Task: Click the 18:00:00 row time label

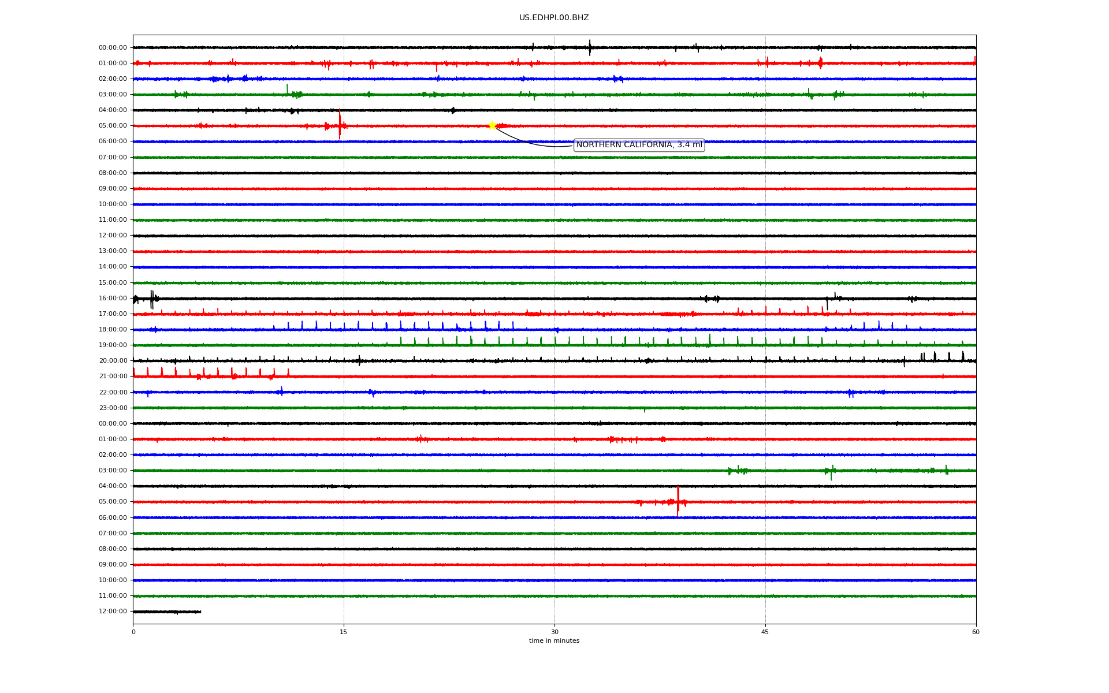Action: pyautogui.click(x=113, y=330)
